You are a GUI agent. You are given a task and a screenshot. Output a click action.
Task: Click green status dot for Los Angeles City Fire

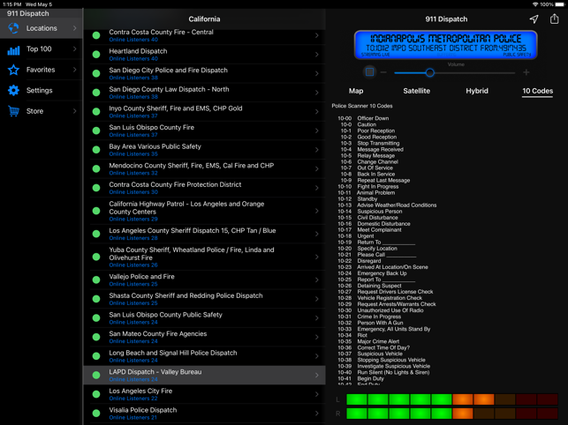click(96, 394)
